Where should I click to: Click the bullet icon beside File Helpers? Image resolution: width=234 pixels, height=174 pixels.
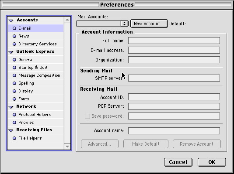14,138
